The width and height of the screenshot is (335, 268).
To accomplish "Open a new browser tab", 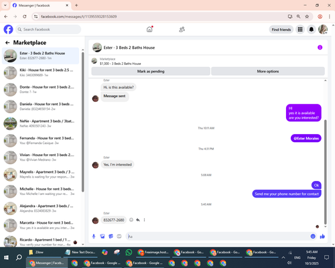I will [76, 5].
